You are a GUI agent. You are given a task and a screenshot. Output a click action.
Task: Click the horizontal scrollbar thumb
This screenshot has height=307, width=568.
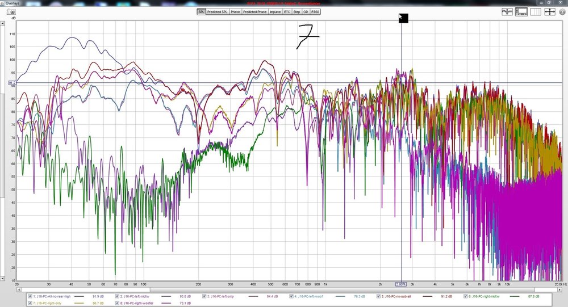tap(85, 289)
